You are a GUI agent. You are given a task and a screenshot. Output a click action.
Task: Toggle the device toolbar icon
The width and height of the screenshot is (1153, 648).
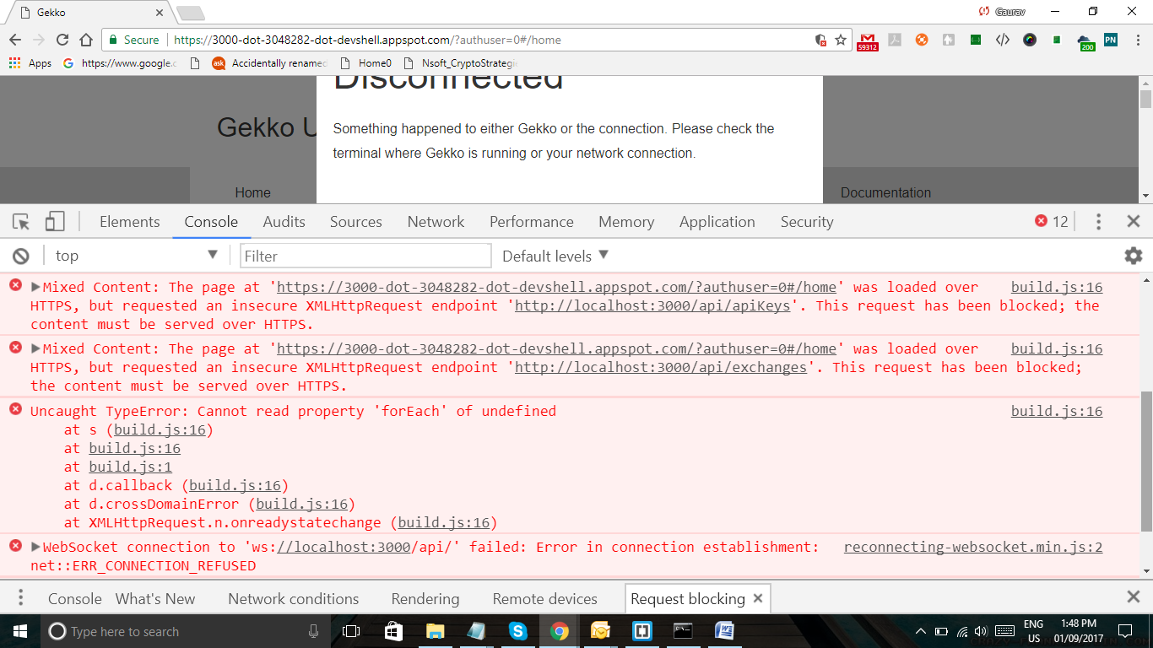click(x=55, y=222)
